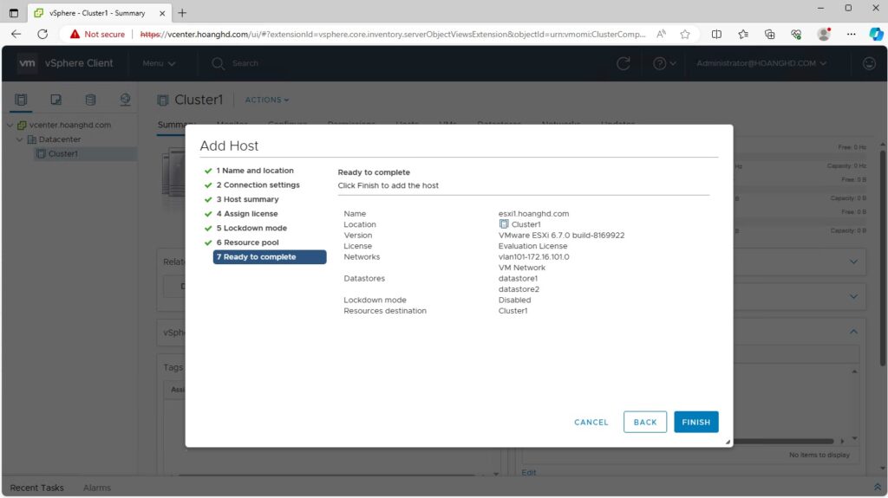Open the tab actions menu icon

pos(14,13)
